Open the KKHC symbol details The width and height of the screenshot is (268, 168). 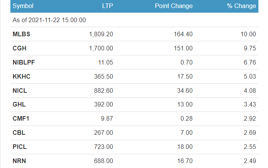(x=21, y=76)
